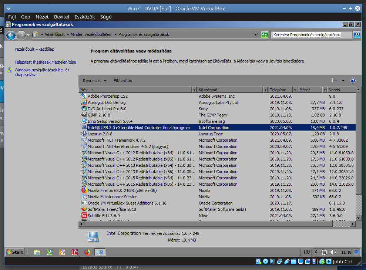Click the horizontal scrollbar thumb
Viewport: 366px width, 270px height.
tap(208, 224)
